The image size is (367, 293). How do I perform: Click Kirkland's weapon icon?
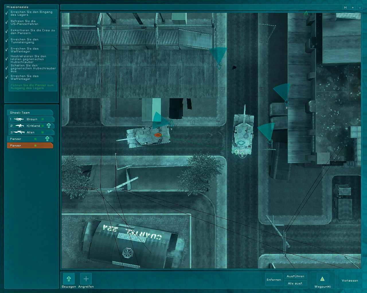pyautogui.click(x=19, y=126)
